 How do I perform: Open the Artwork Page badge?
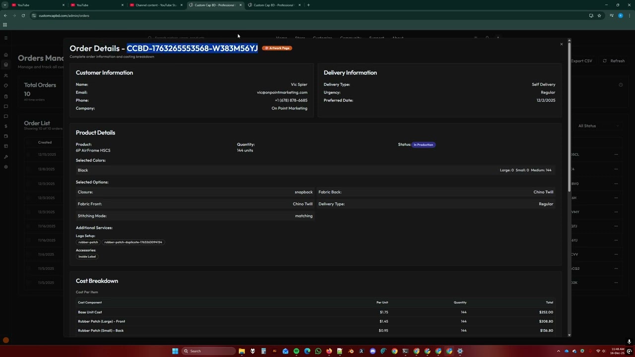[277, 48]
